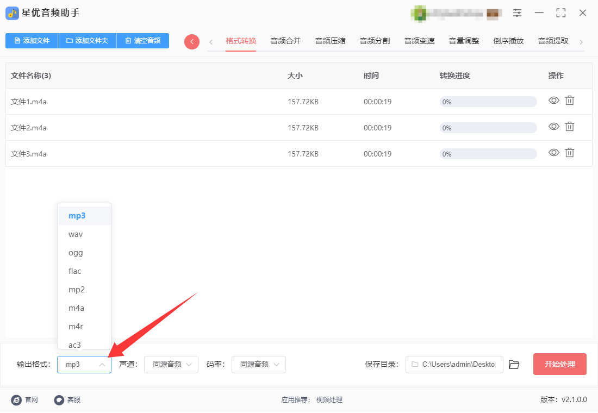Click 清空音频 to clear the list
Viewport: 598px width, 413px height.
coord(143,41)
